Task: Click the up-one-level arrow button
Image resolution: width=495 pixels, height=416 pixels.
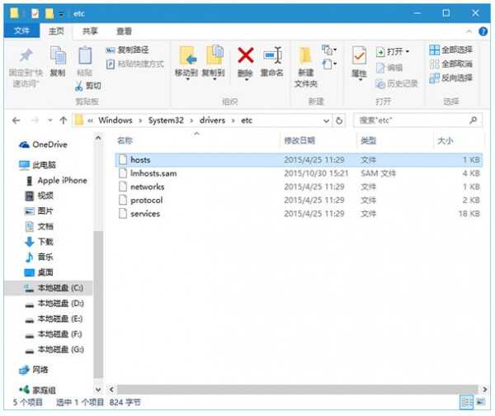Action: pyautogui.click(x=63, y=121)
